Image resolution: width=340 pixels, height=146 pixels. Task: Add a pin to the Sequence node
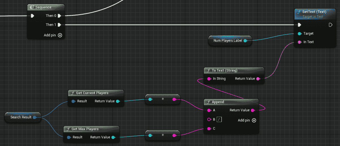(60, 35)
